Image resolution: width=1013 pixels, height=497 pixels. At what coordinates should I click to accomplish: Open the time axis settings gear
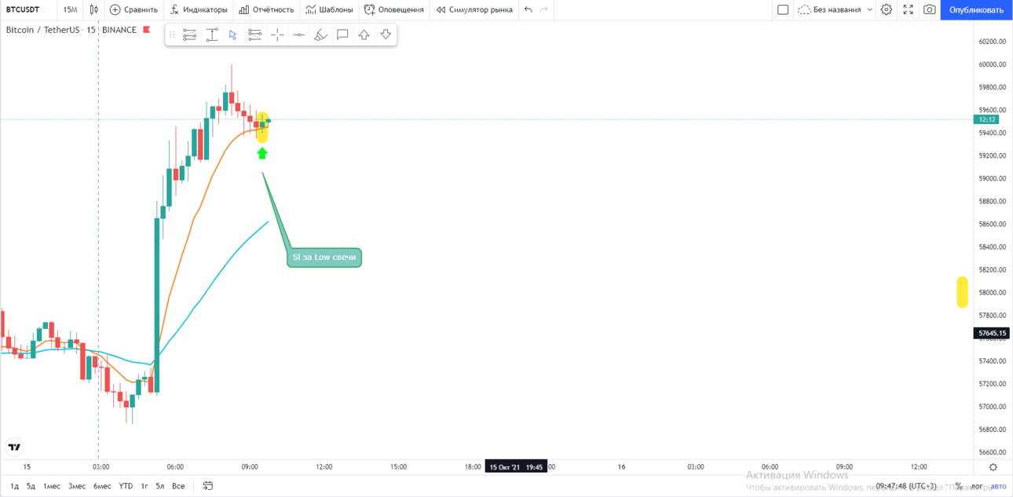[x=993, y=467]
